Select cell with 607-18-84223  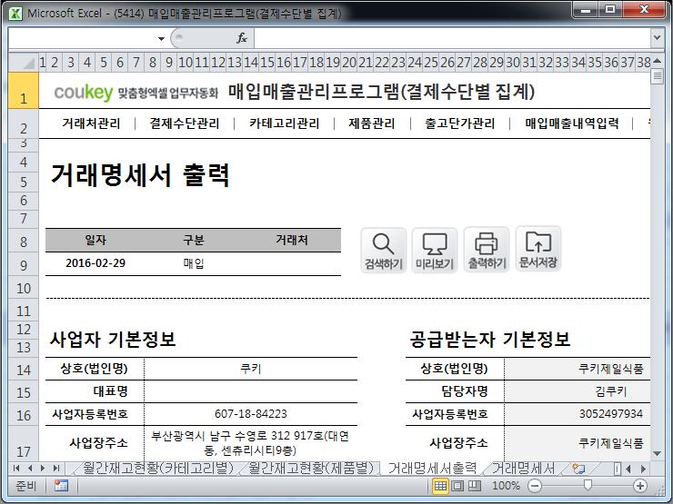point(251,414)
